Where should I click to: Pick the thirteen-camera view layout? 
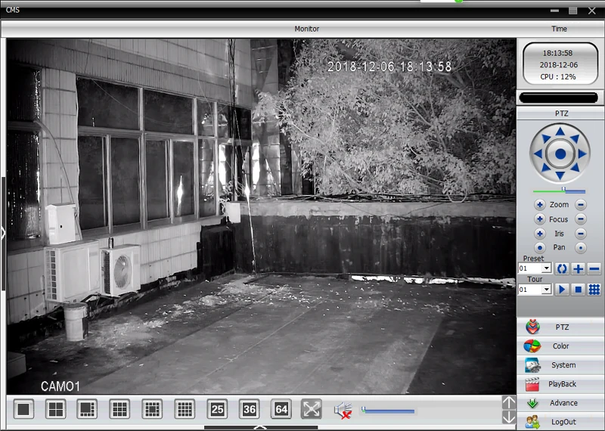(x=153, y=409)
